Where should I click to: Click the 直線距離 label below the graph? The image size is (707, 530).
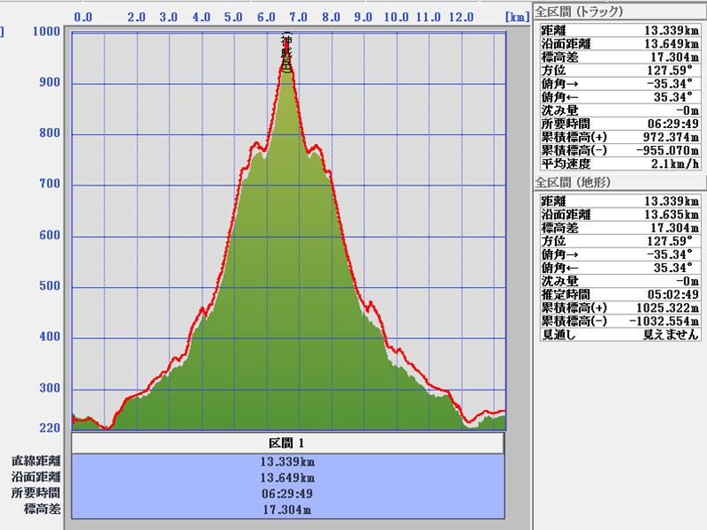tap(36, 461)
